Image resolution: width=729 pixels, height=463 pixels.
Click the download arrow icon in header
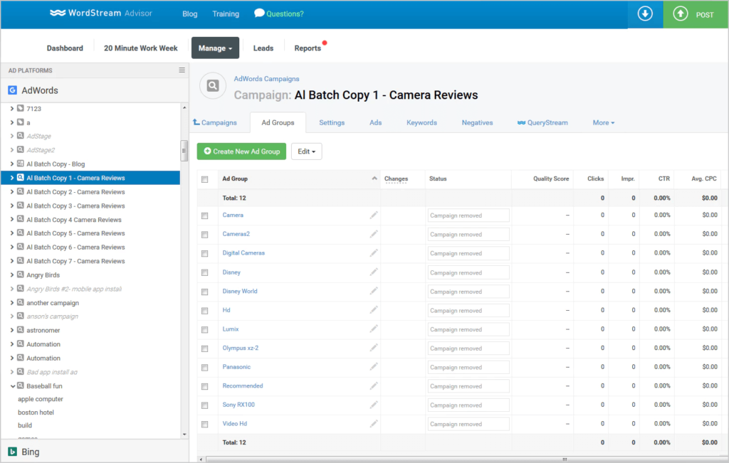click(645, 14)
